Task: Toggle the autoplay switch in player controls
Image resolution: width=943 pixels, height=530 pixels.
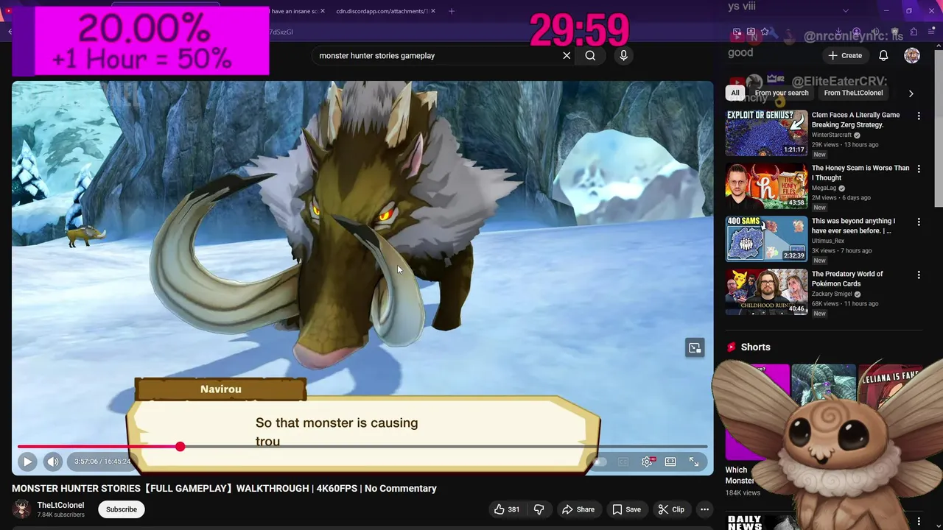Action: pyautogui.click(x=599, y=462)
